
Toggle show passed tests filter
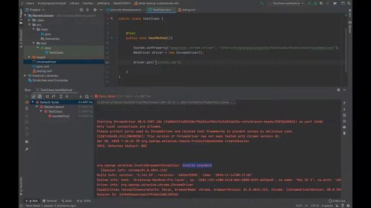coord(34,96)
